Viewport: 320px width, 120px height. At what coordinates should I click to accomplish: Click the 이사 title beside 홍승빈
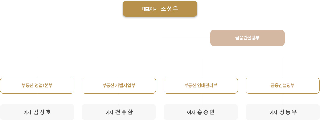coord(191,112)
